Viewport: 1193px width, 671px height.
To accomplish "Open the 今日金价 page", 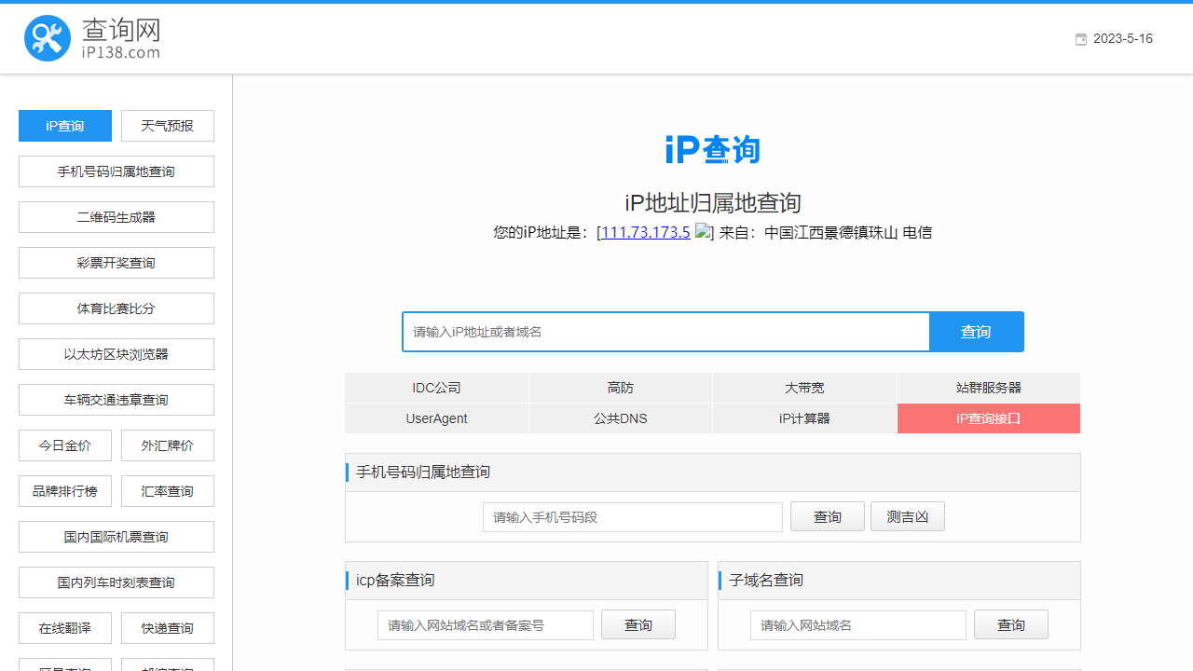I will pos(64,445).
